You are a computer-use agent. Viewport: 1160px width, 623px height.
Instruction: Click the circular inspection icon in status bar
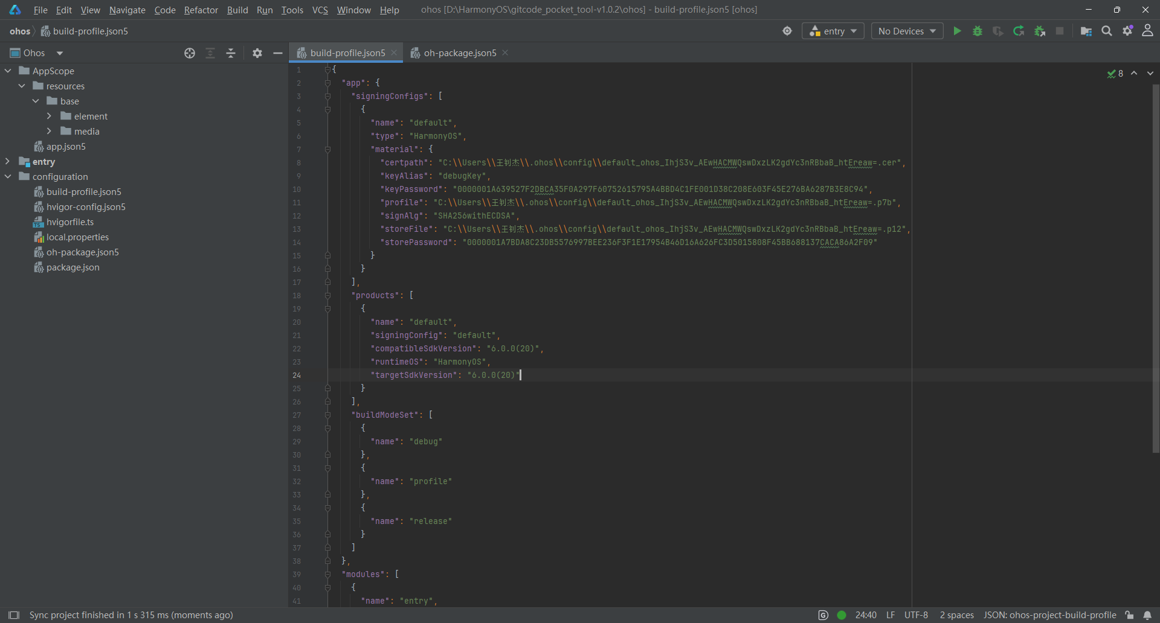[823, 615]
